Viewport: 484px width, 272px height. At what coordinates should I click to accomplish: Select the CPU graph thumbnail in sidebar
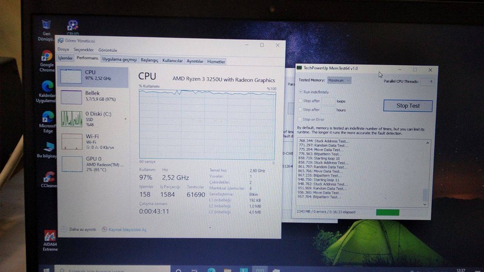coord(71,76)
